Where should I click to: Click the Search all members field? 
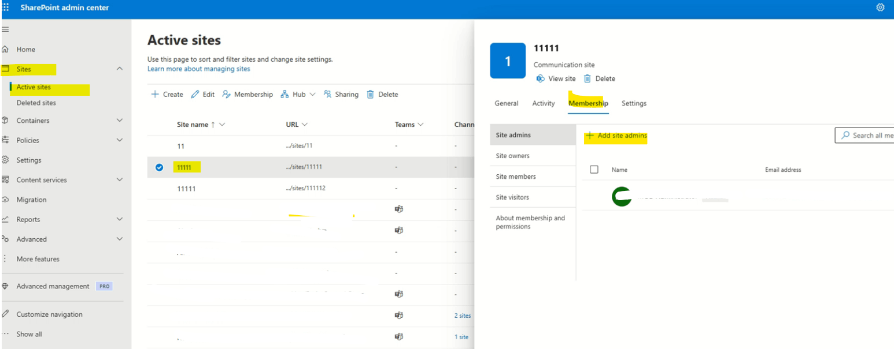click(x=865, y=135)
